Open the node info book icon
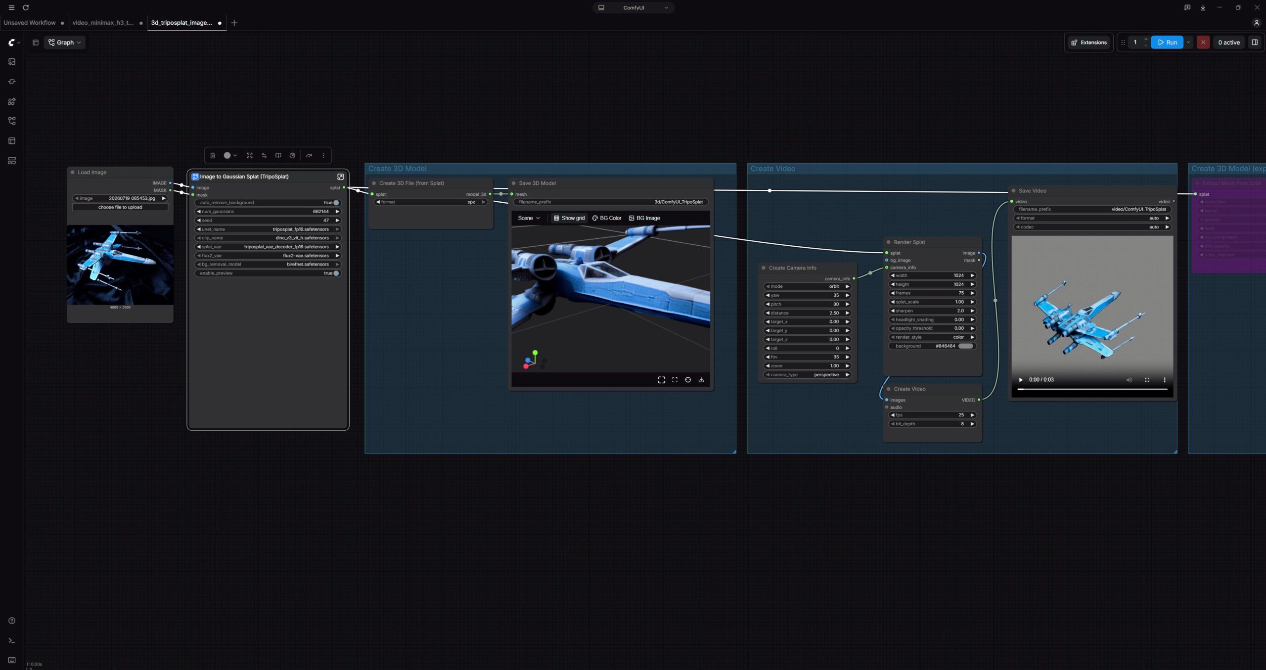This screenshot has width=1266, height=670. point(278,155)
